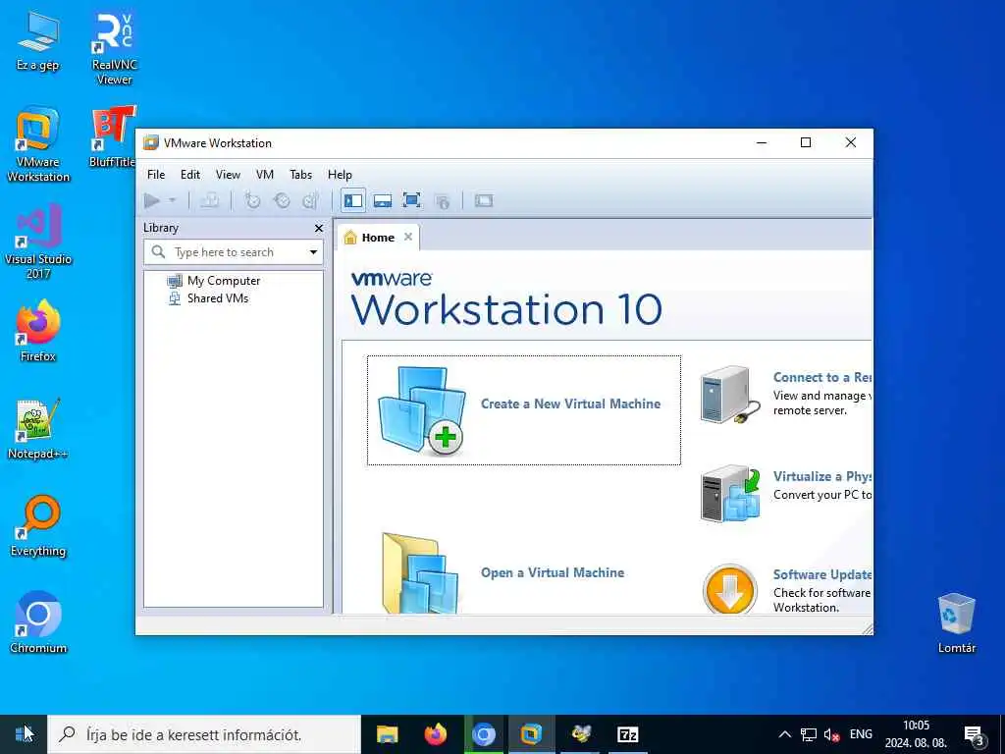Viewport: 1005px width, 754px height.
Task: Click the ENG language indicator
Action: pyautogui.click(x=861, y=734)
